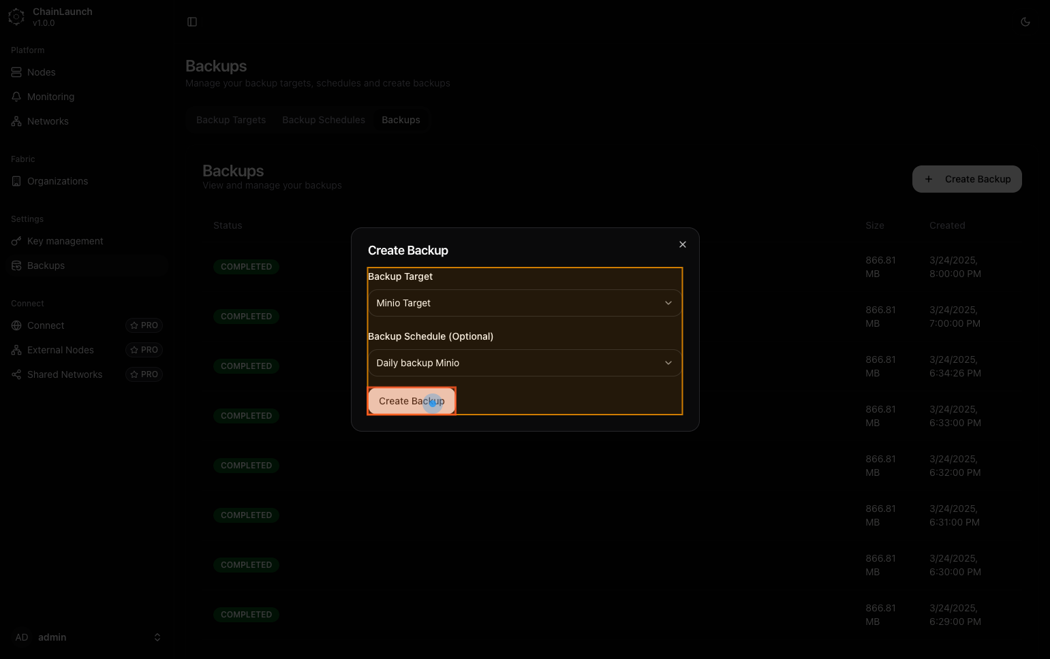Click the plus Create Backup header button

click(966, 179)
